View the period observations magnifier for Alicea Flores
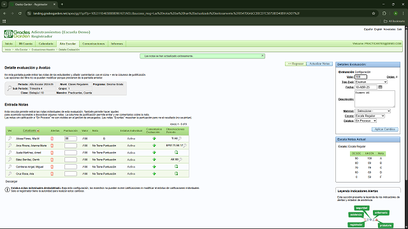 tap(180, 139)
